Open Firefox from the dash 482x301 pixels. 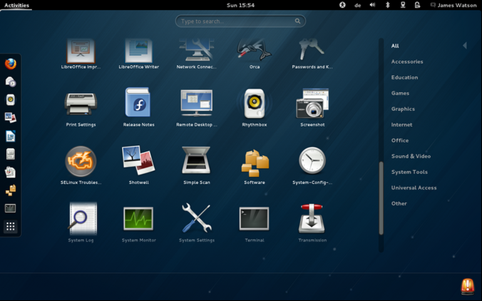11,64
